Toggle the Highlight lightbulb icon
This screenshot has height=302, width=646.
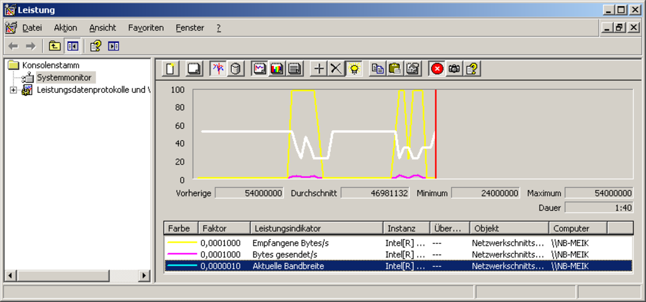point(354,69)
